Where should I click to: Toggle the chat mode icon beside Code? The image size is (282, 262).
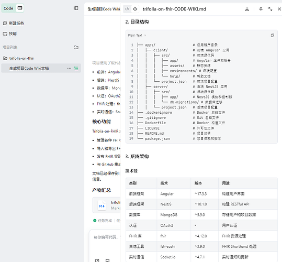point(20,8)
